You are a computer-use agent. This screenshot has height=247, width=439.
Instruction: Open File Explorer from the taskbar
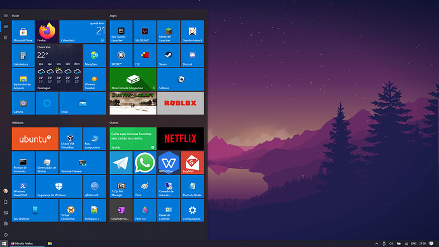pyautogui.click(x=50, y=244)
